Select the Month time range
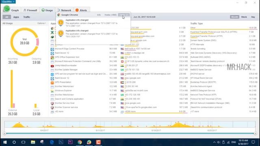 (234, 17)
